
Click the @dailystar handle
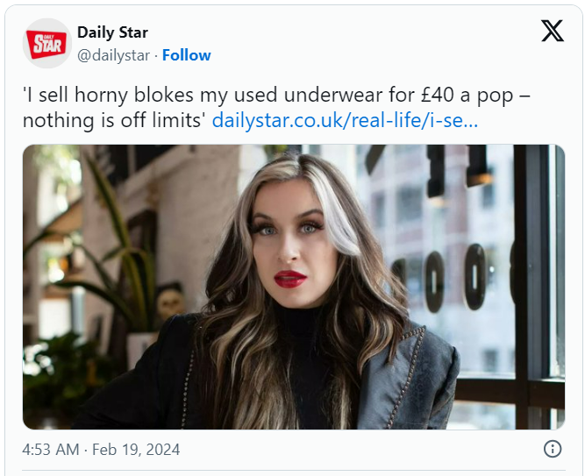coord(113,55)
